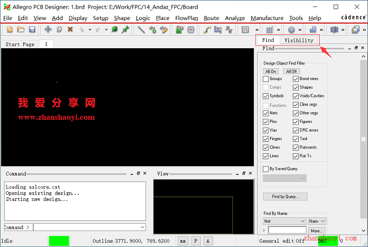Click the More button

(x=317, y=231)
